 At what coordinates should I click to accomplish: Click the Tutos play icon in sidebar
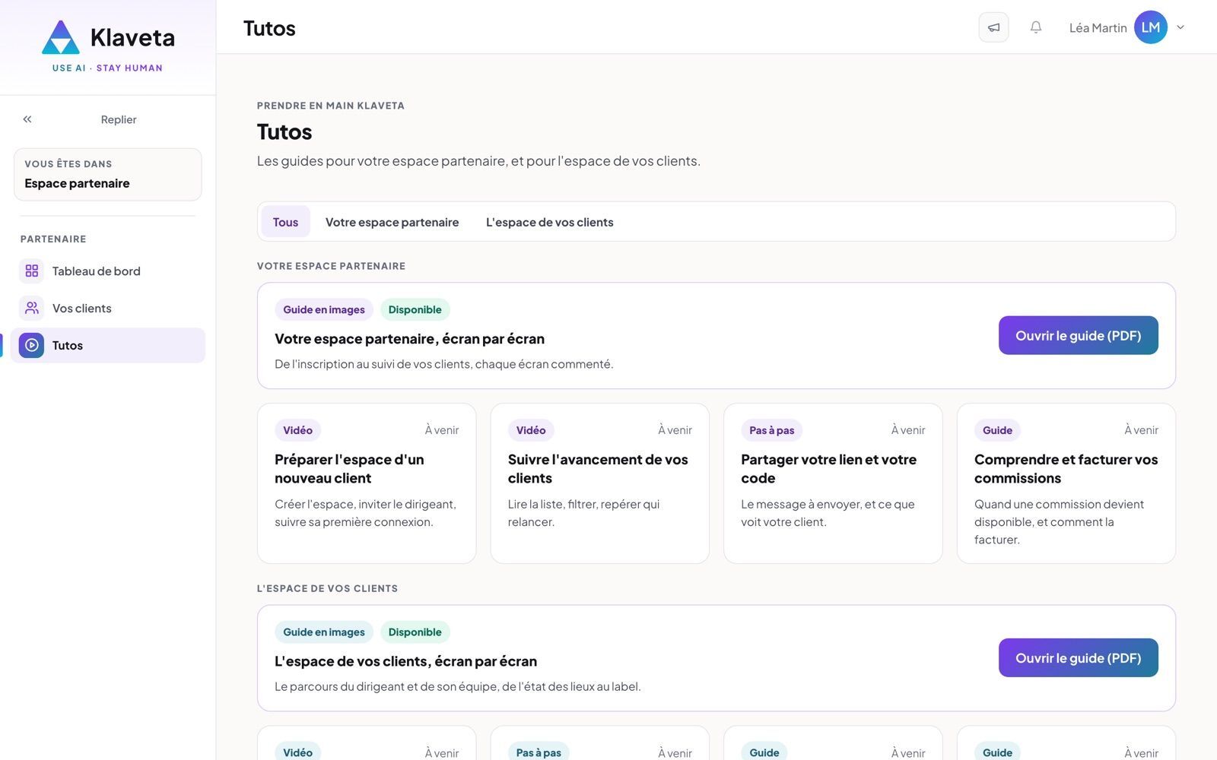tap(31, 345)
